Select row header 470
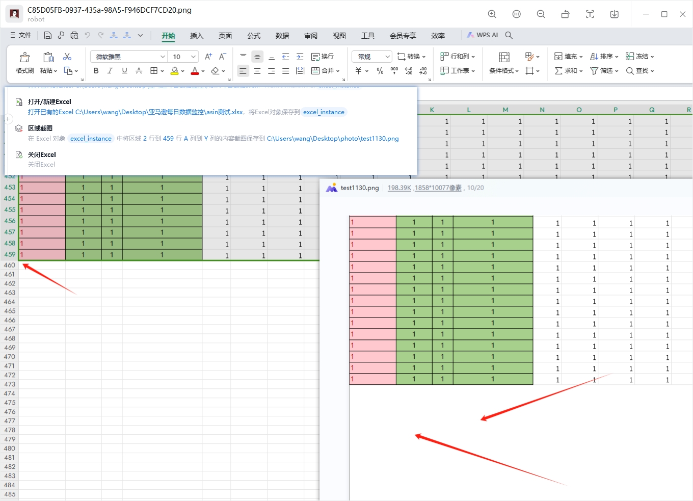 (x=9, y=357)
